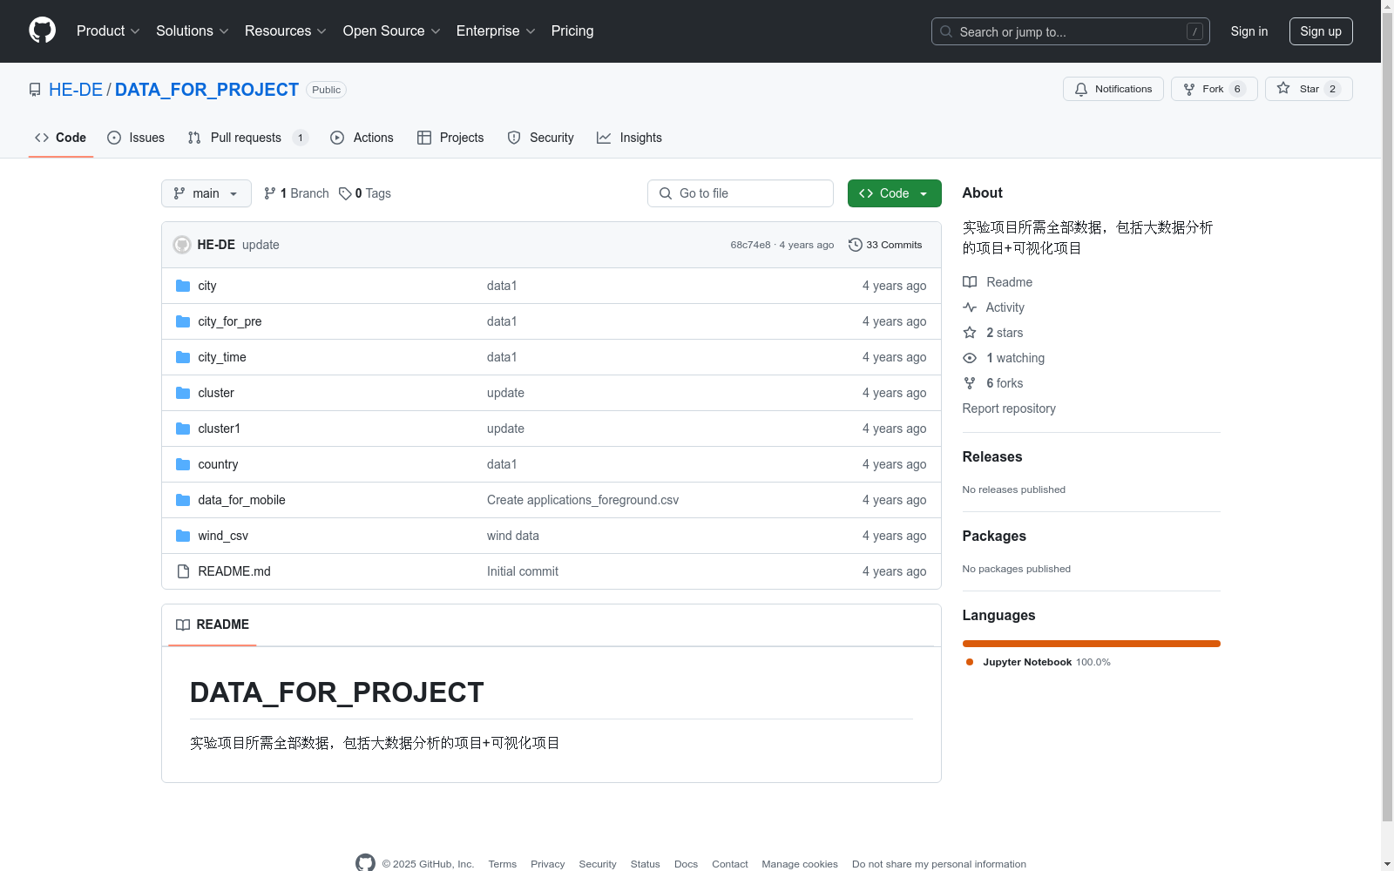The height and width of the screenshot is (871, 1394).
Task: Open the Projects tab
Action: (x=450, y=138)
